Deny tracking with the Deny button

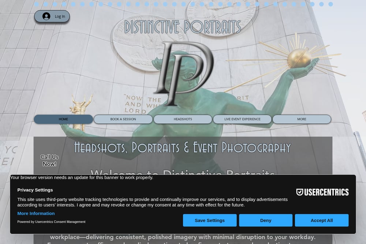tap(266, 221)
